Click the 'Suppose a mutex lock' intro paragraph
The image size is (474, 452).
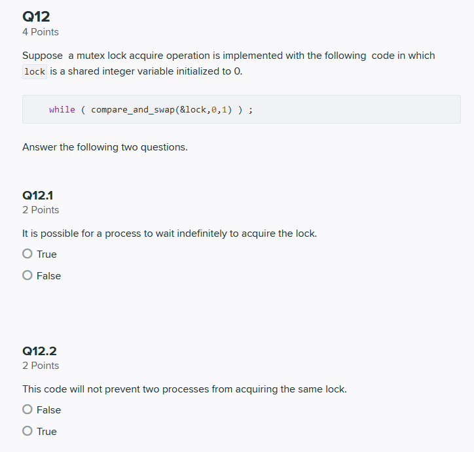point(228,63)
